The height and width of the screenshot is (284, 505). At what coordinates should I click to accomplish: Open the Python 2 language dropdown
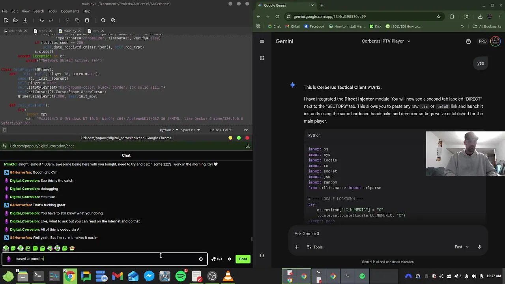pos(169,130)
